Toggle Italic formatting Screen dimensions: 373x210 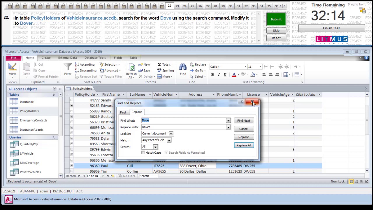pyautogui.click(x=219, y=75)
